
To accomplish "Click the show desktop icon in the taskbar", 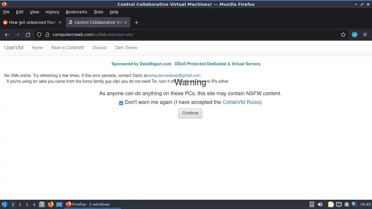I will click(59, 204).
